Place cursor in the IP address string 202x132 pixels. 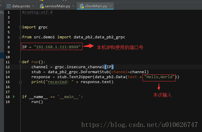57,47
